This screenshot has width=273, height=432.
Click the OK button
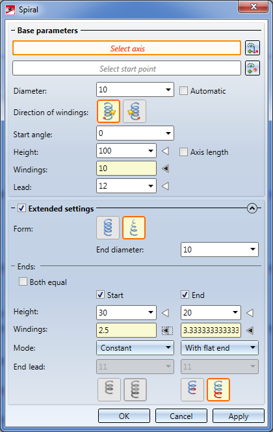point(124,416)
